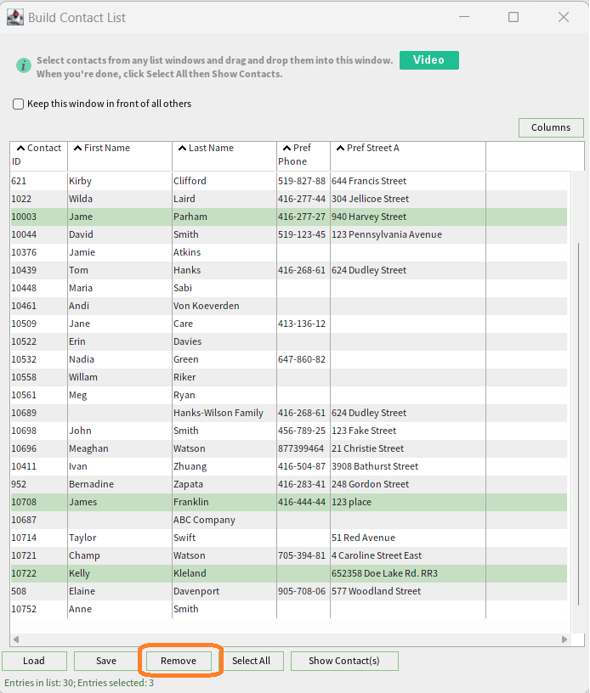This screenshot has width=590, height=693.
Task: Click the Load button
Action: coord(34,661)
